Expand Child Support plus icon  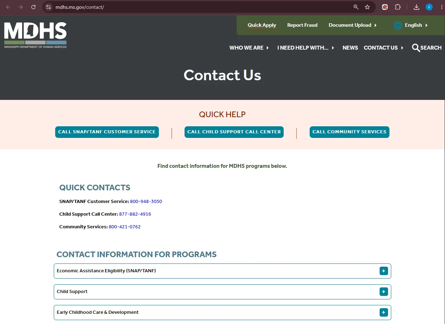click(383, 292)
